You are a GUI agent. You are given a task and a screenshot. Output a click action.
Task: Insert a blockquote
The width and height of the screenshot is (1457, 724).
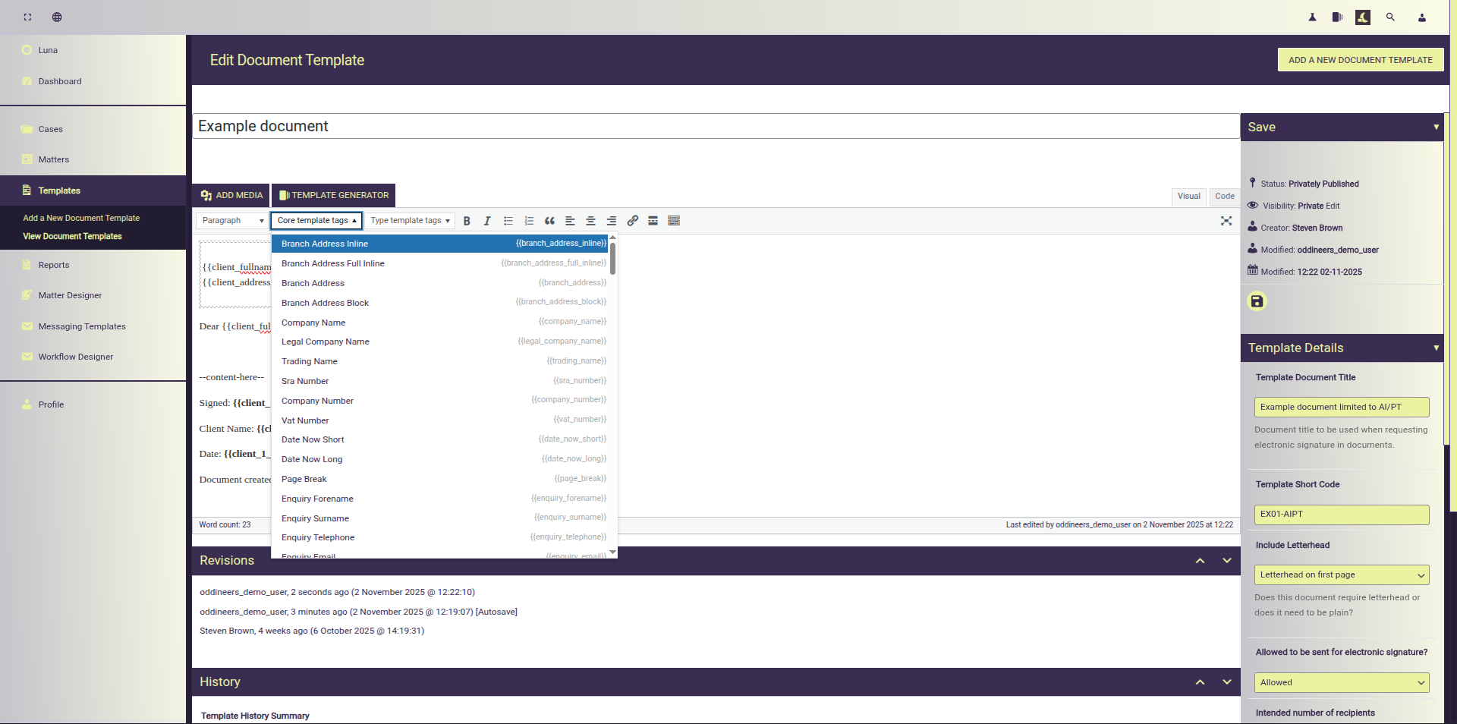point(549,221)
